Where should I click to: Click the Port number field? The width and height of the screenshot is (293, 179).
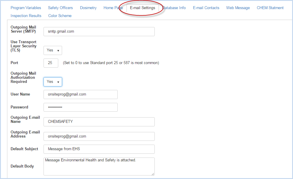[x=51, y=63]
